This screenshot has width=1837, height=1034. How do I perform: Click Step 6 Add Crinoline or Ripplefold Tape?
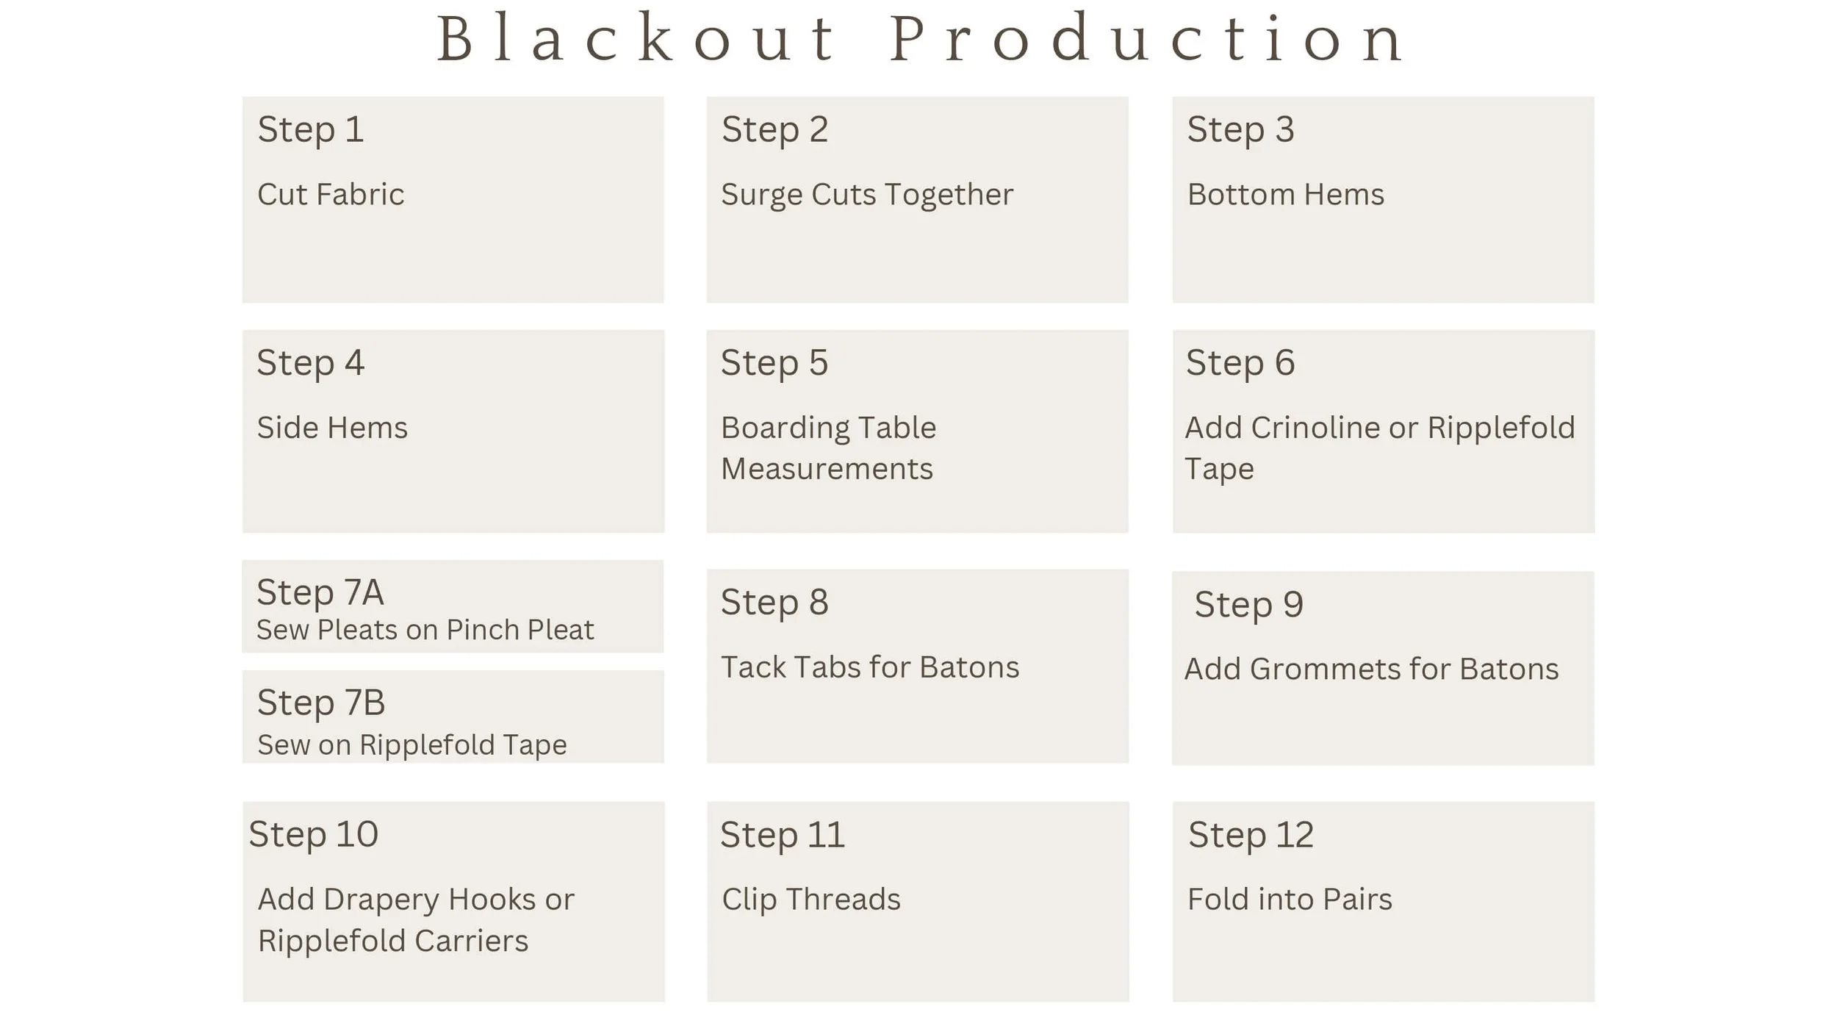click(x=1384, y=431)
